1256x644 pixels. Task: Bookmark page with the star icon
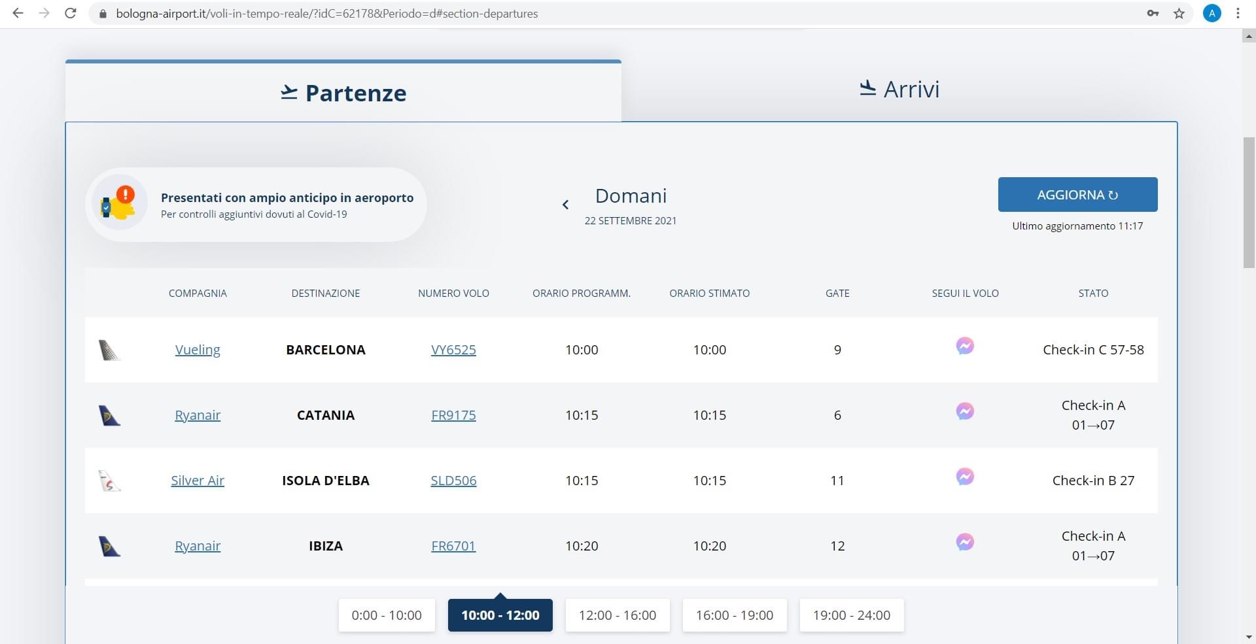point(1179,13)
